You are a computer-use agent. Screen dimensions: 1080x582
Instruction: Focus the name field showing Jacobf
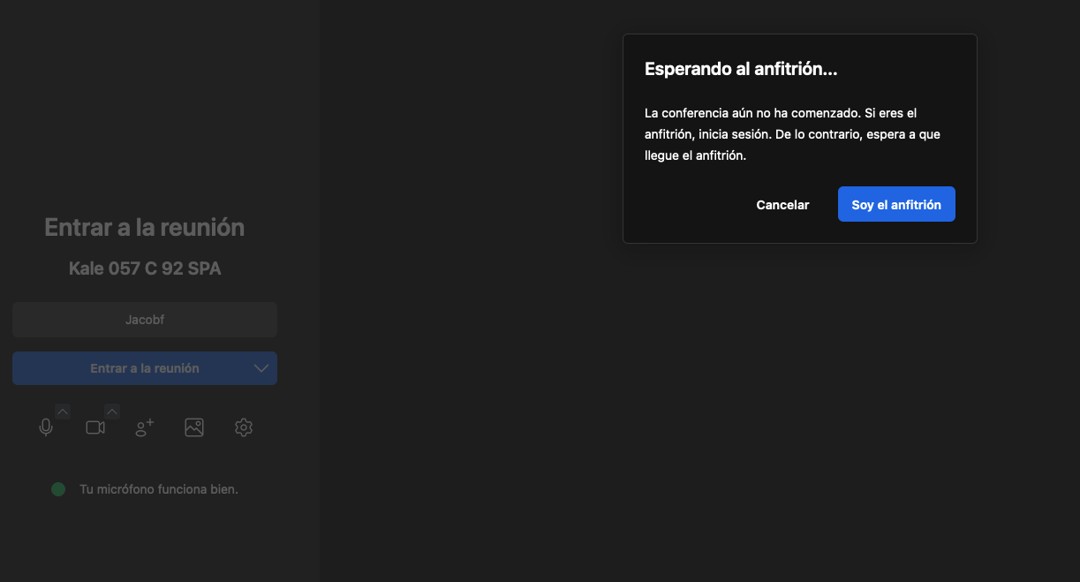(145, 320)
